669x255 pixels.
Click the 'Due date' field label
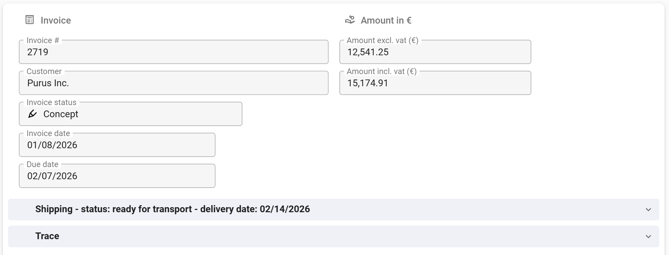tap(42, 164)
